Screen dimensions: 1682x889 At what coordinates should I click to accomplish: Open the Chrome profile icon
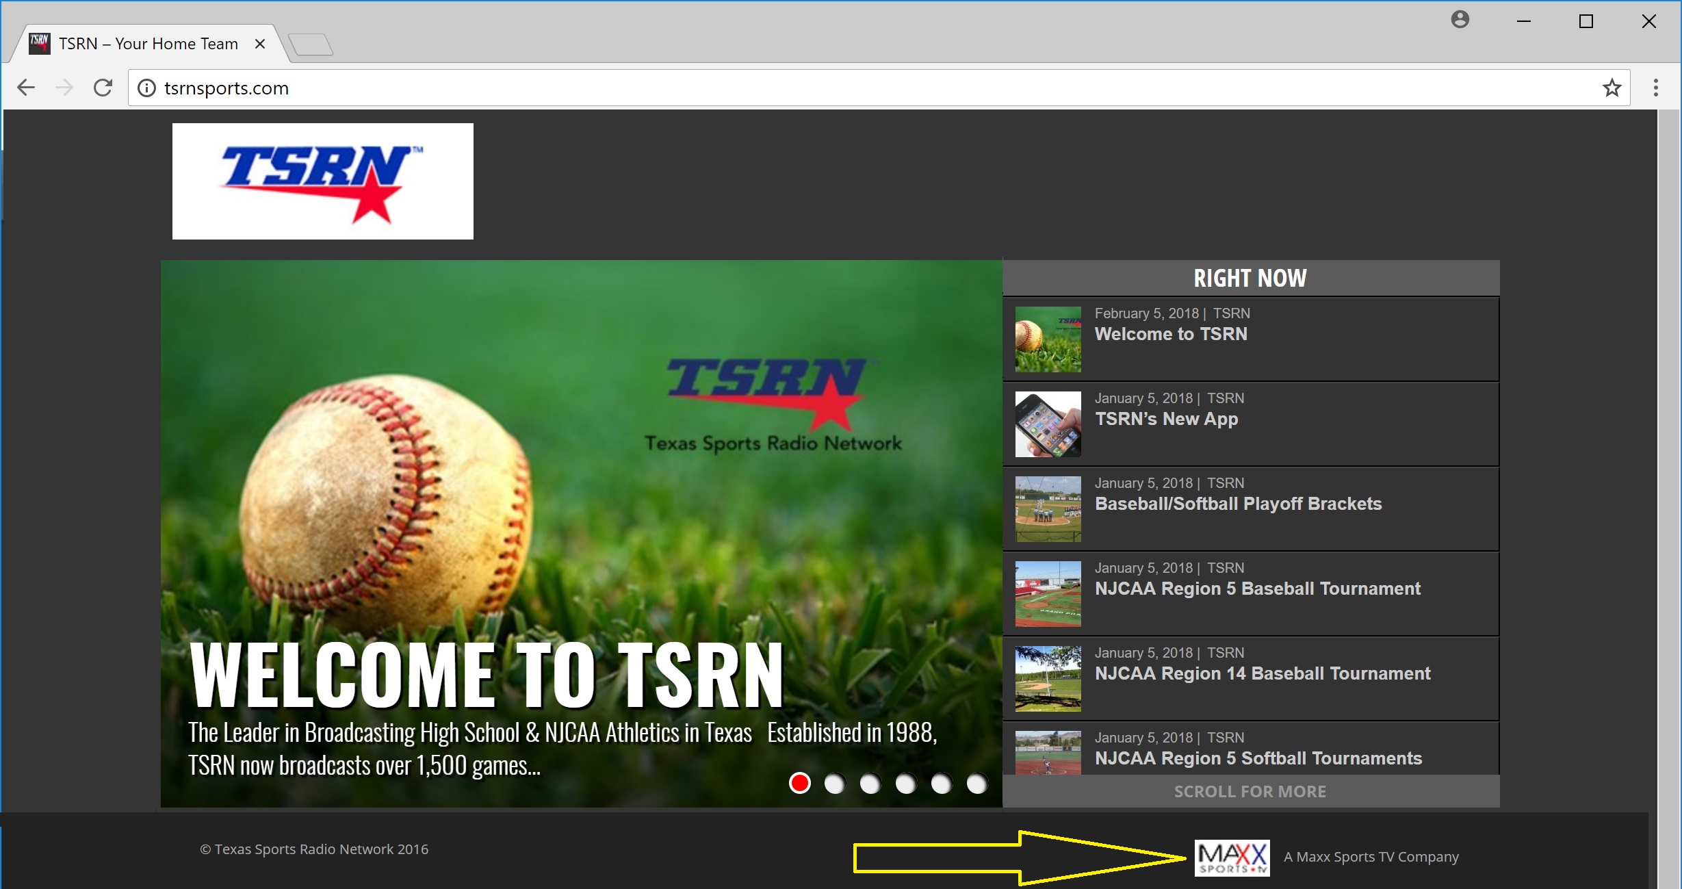[x=1460, y=20]
